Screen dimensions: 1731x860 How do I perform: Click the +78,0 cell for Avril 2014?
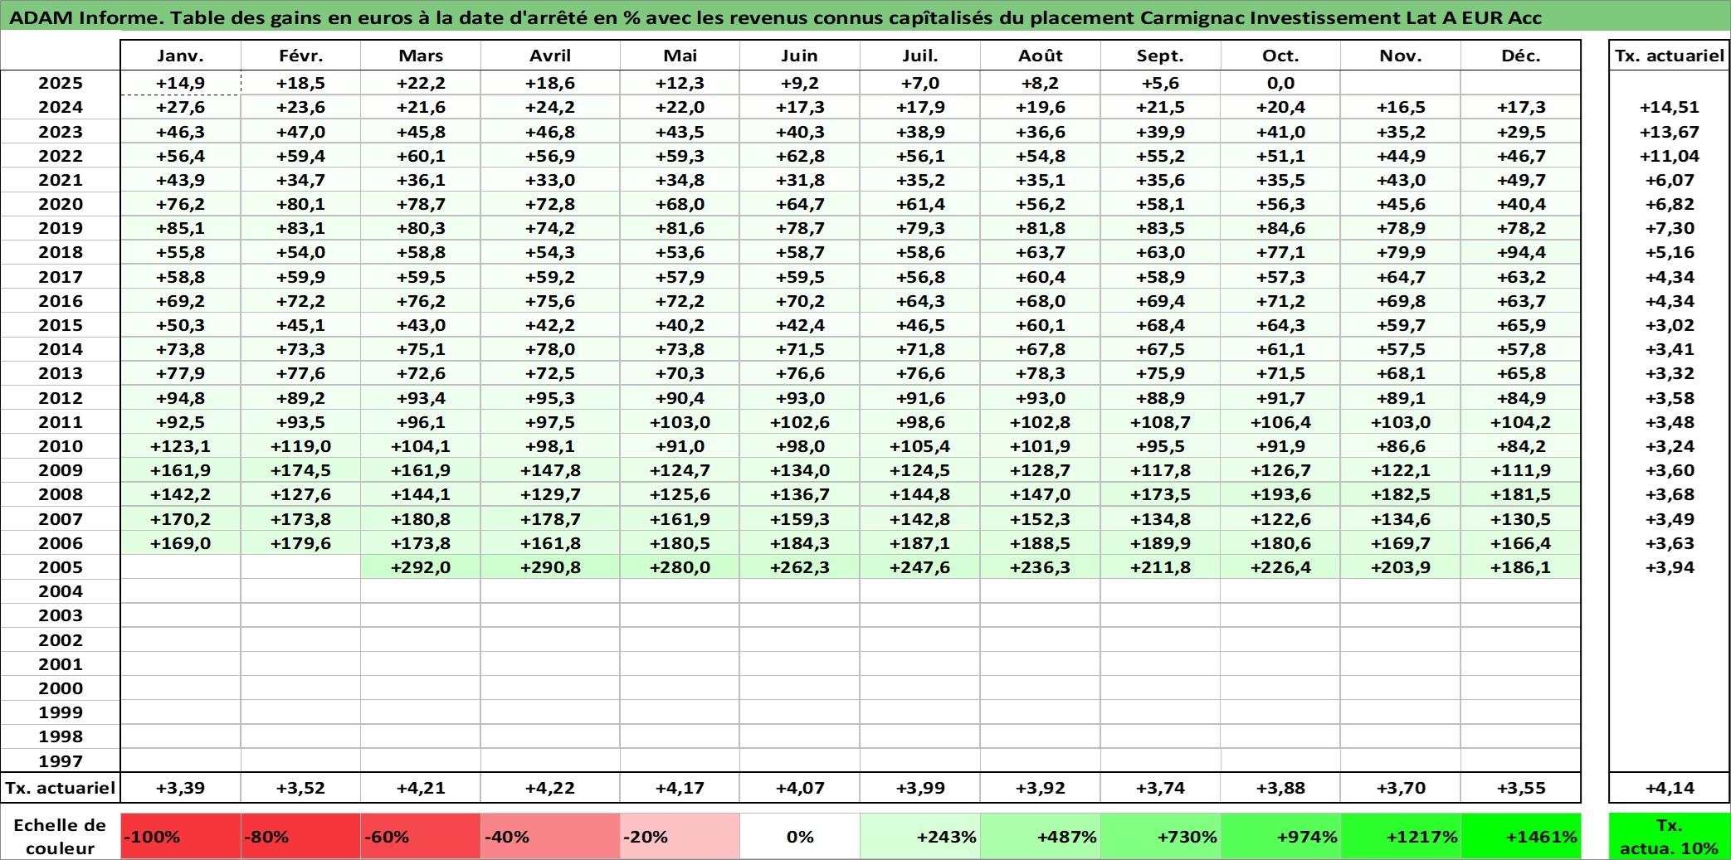pyautogui.click(x=550, y=349)
